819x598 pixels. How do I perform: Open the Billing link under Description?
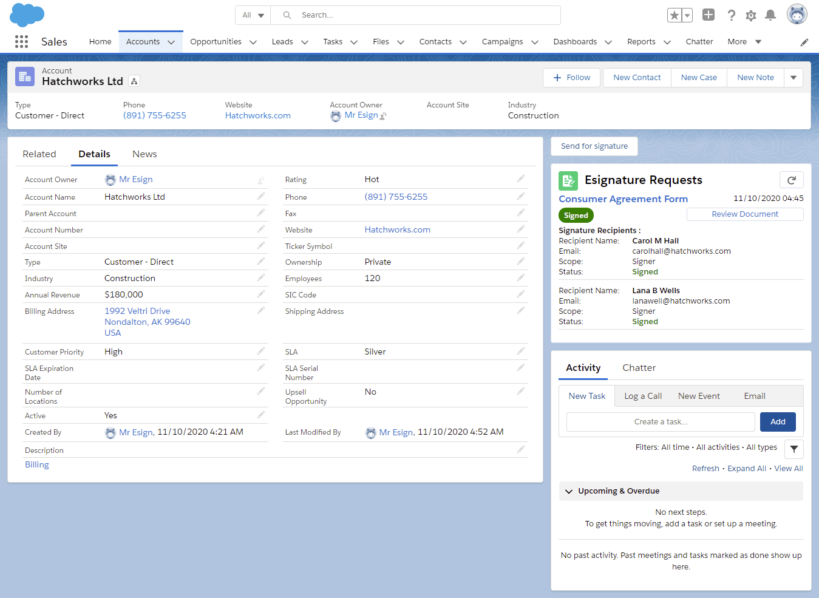coord(37,465)
